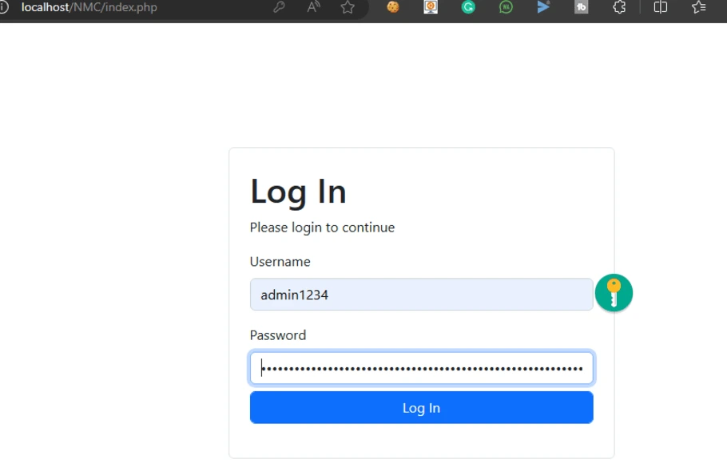Click the Username label above the field
This screenshot has width=727, height=475.
pos(280,261)
